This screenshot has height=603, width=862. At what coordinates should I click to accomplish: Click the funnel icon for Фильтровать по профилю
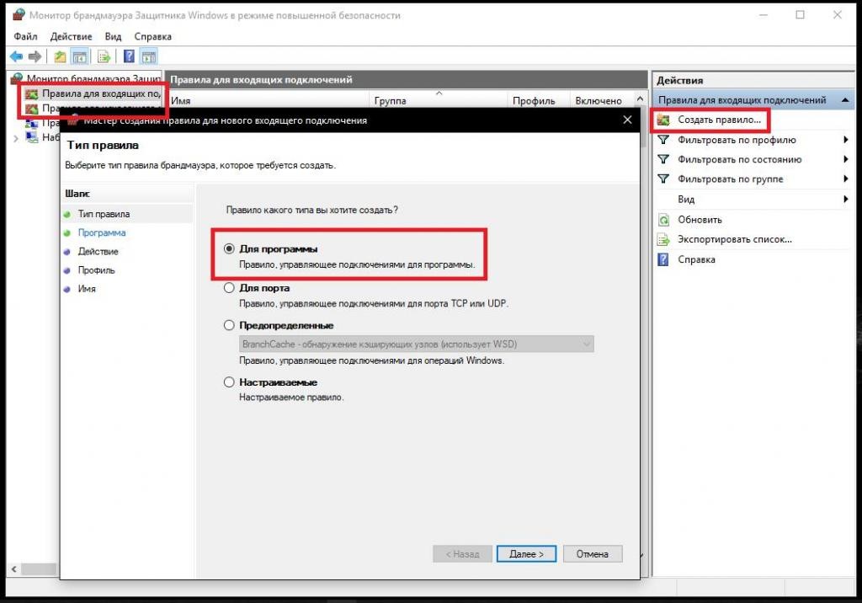click(663, 140)
